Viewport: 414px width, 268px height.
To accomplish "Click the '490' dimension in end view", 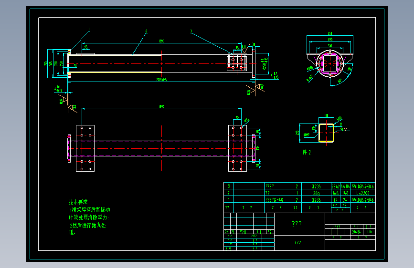I will [x=330, y=39].
